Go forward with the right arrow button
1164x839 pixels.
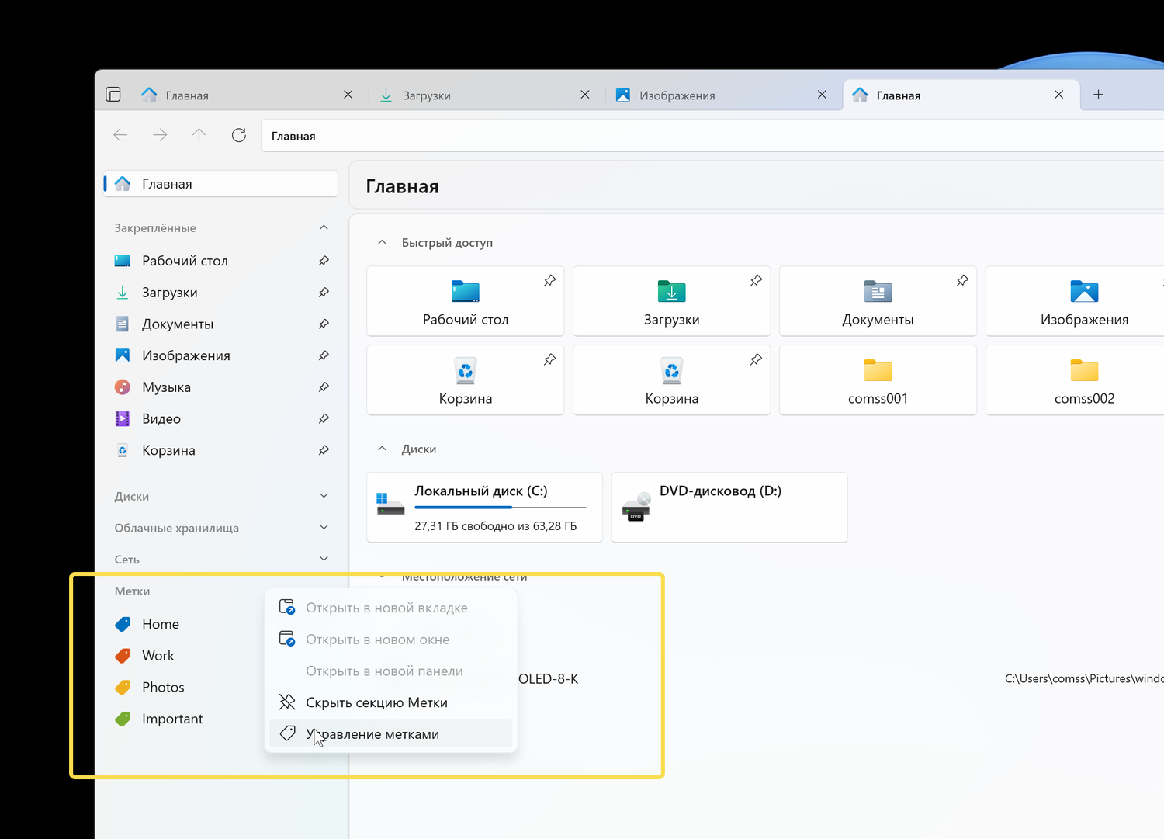[x=160, y=135]
